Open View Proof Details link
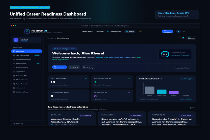 (187, 99)
